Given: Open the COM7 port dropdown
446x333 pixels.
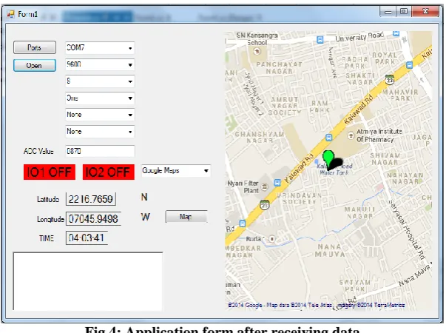Looking at the screenshot, I should pos(100,48).
